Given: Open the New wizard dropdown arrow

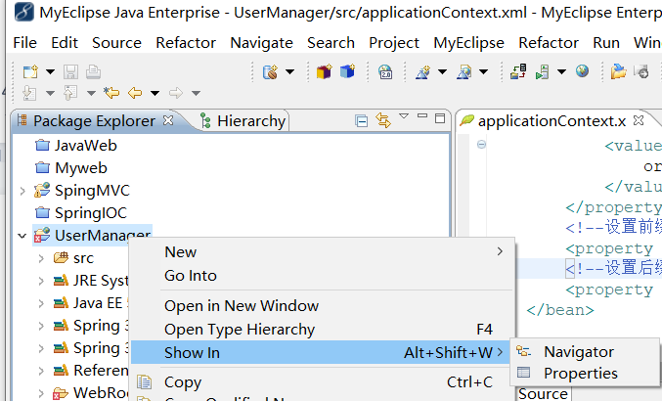Looking at the screenshot, I should [50, 71].
